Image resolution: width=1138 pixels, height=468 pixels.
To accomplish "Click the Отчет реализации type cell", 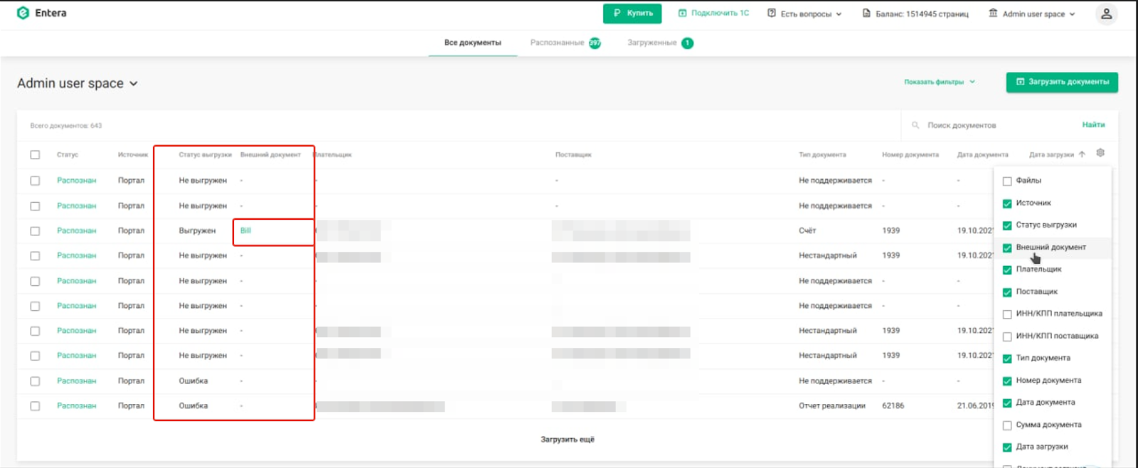I will (832, 405).
